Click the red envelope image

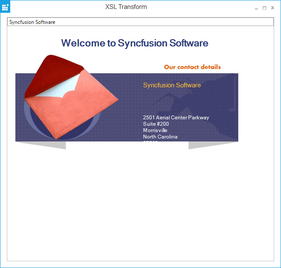(x=71, y=97)
